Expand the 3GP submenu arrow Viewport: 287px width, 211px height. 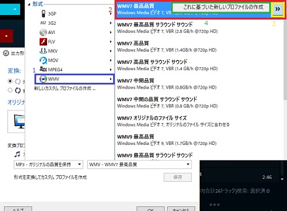point(111,14)
